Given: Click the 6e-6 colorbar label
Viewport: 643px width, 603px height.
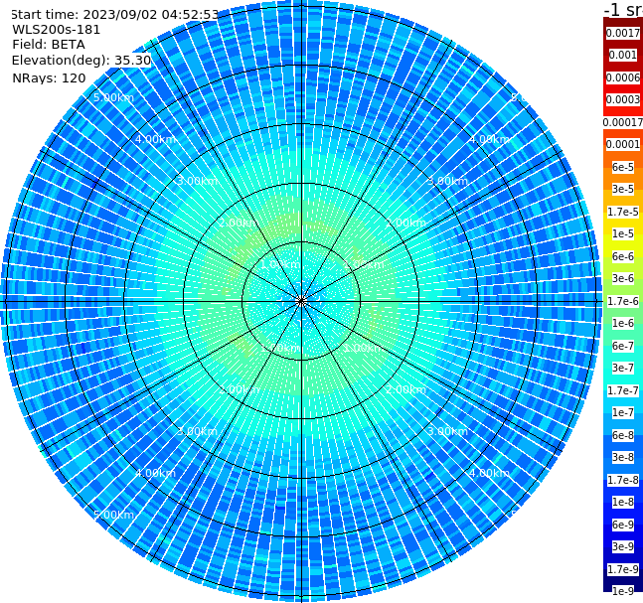Looking at the screenshot, I should click(623, 256).
